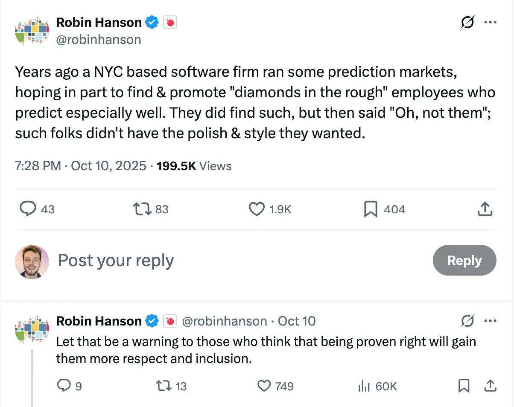
Task: Click the gray Reply button
Action: pos(464,260)
